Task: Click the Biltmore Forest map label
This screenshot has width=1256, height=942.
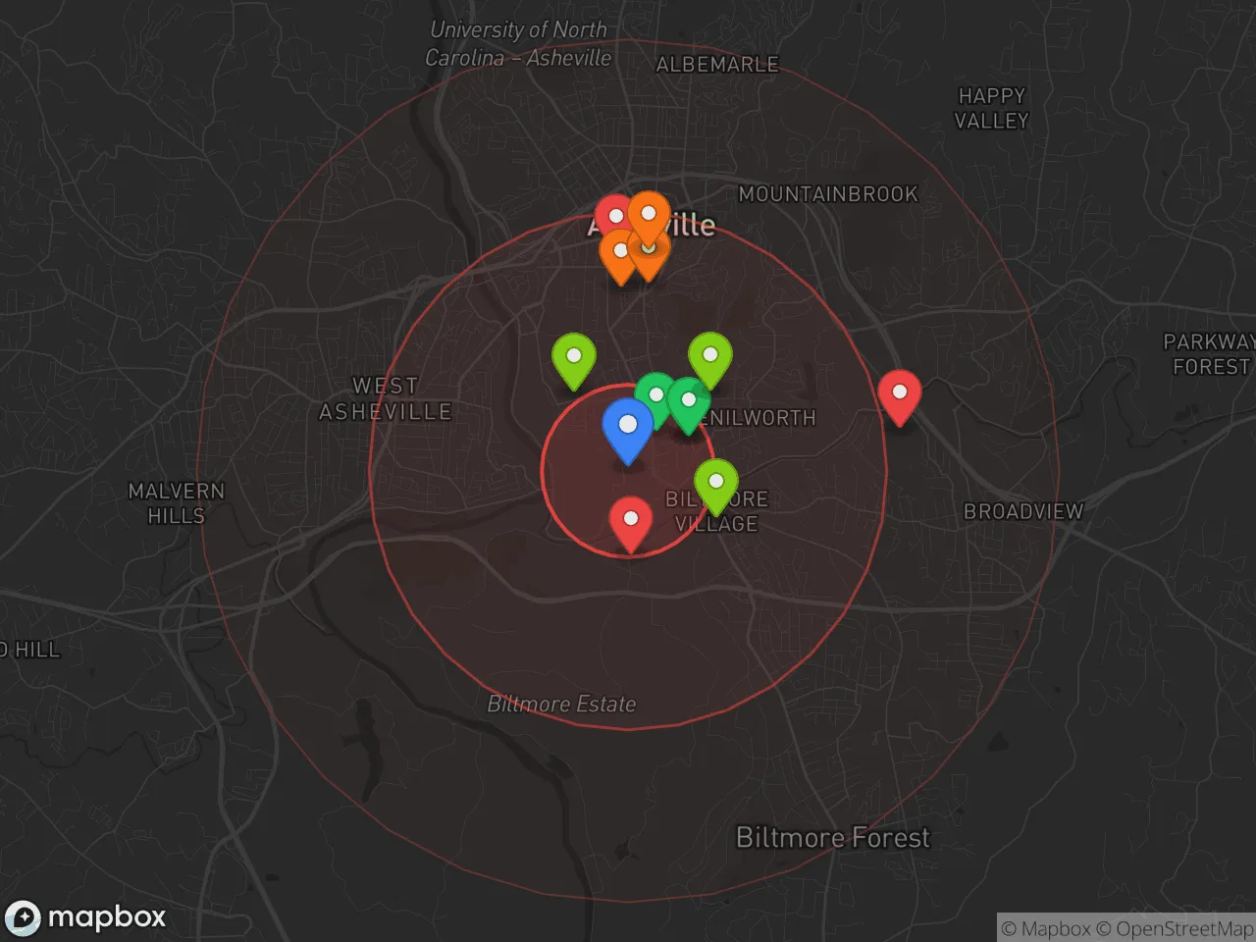Action: pyautogui.click(x=832, y=837)
